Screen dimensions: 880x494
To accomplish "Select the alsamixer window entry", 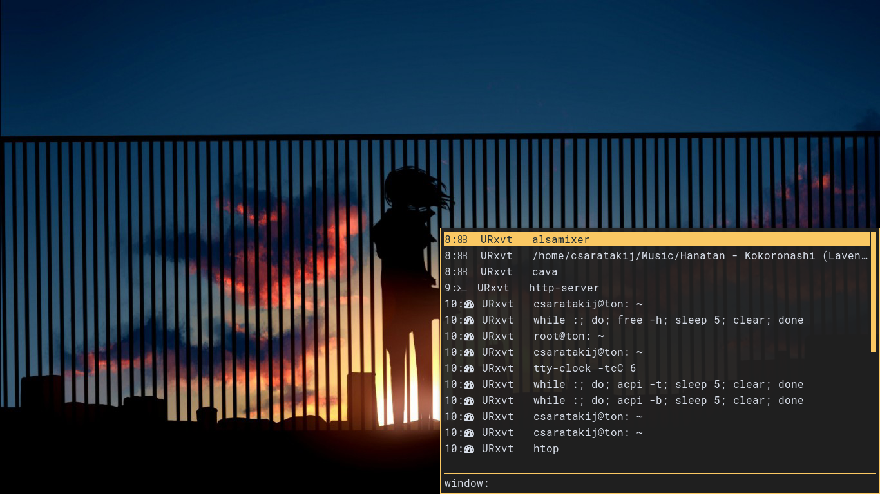I will click(656, 239).
